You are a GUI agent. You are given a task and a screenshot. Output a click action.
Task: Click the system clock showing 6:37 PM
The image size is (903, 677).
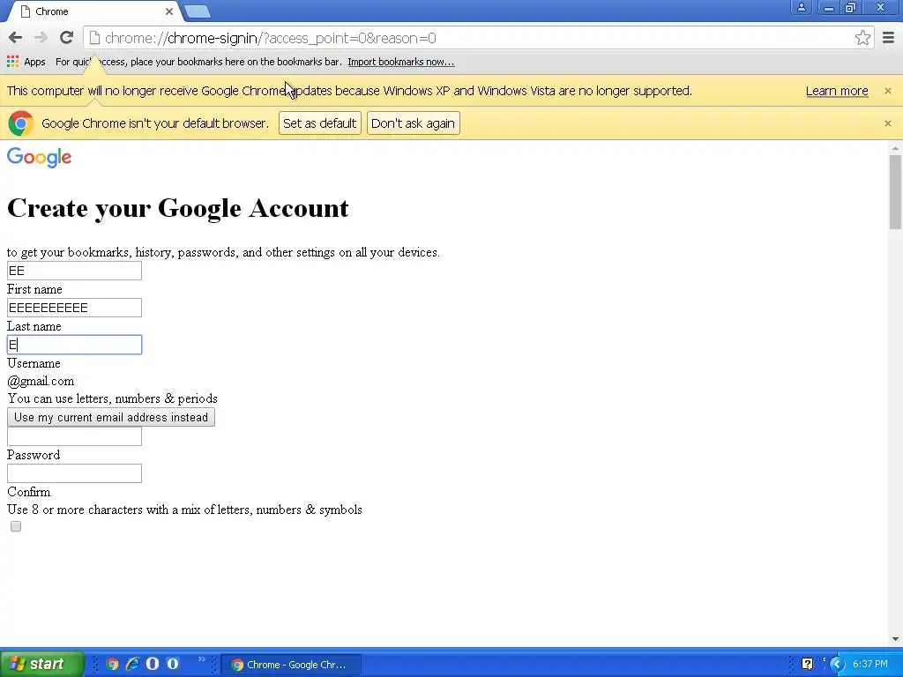870,665
